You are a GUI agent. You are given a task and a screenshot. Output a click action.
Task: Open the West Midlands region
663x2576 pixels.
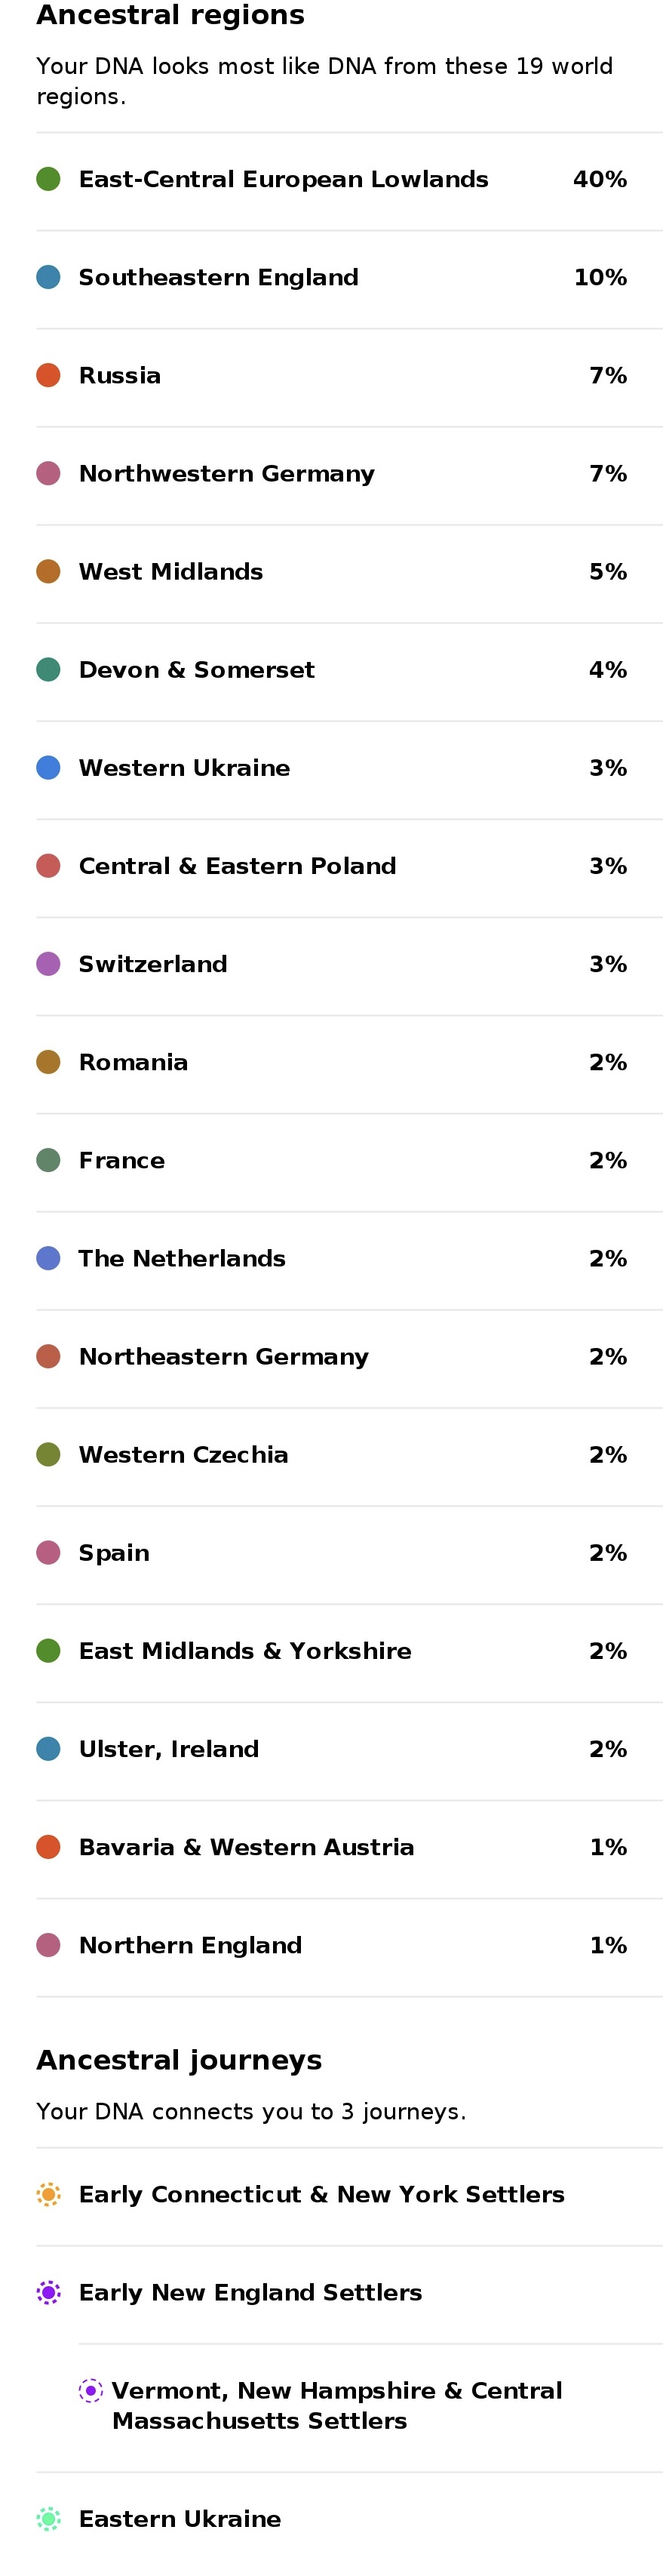point(349,572)
